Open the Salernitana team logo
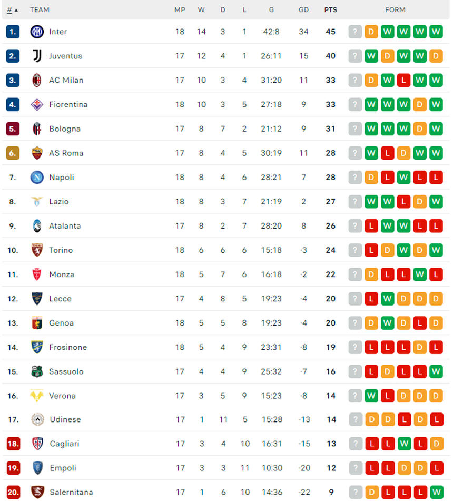Viewport: 453px width, 501px height. [x=37, y=492]
